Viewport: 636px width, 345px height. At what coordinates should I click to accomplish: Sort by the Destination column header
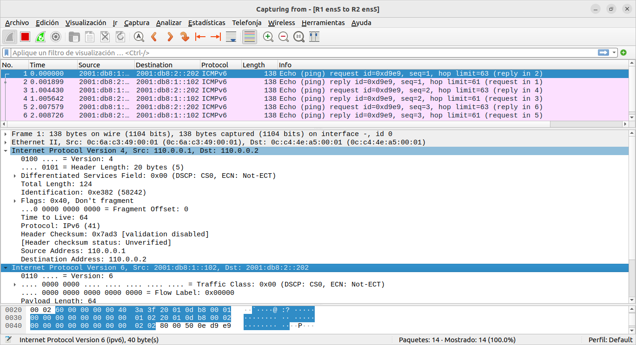167,65
